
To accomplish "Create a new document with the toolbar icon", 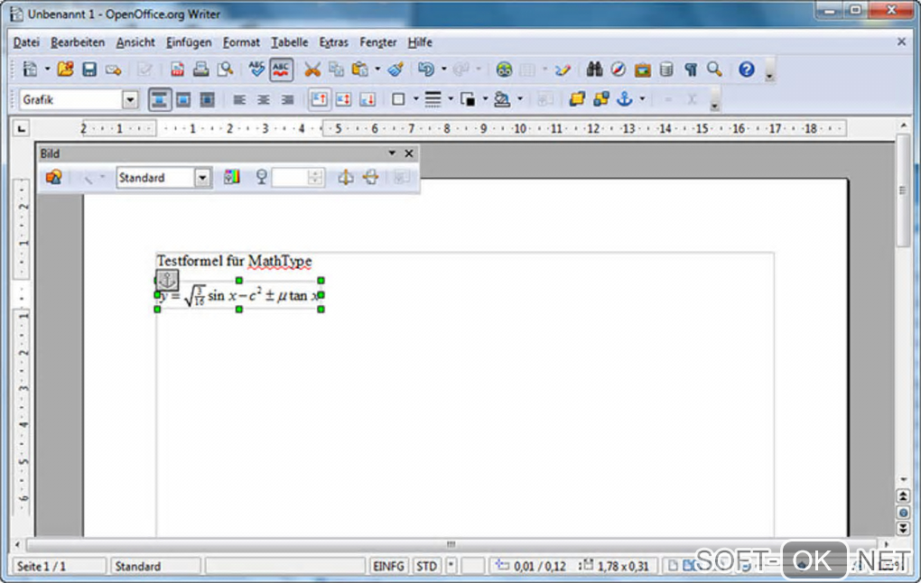I will click(30, 69).
